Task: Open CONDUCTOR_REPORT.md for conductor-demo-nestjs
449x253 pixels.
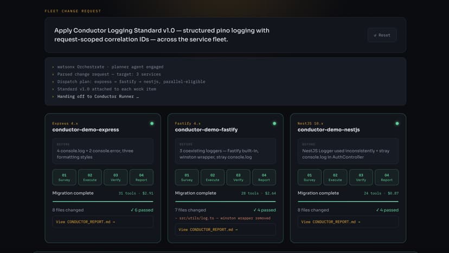Action: 348,222
